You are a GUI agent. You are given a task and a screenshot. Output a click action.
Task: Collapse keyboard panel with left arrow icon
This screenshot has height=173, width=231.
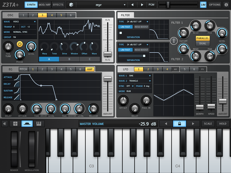coord(5,124)
